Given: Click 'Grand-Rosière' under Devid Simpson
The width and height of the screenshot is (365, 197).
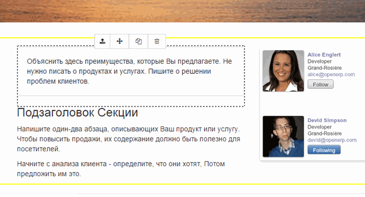Looking at the screenshot, I should (x=324, y=133).
